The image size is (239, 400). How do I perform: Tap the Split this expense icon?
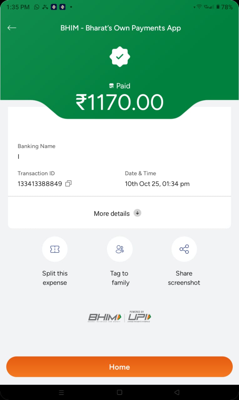coord(55,249)
